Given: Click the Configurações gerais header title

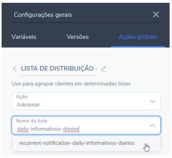Looking at the screenshot, I should click(x=43, y=15).
